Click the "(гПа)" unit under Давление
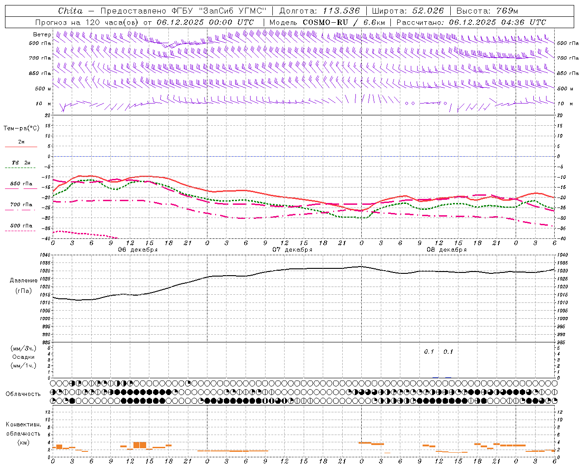Viewport: 581px width, 465px height. tap(24, 291)
